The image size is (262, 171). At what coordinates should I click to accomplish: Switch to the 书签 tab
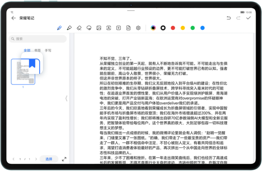click(x=38, y=50)
